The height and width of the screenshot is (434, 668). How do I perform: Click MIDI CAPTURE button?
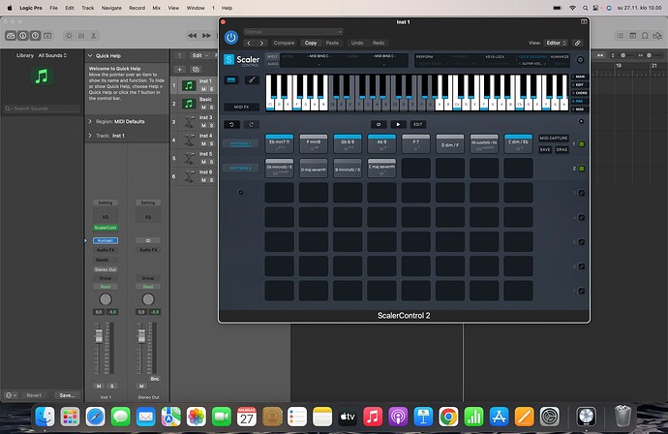tap(554, 139)
